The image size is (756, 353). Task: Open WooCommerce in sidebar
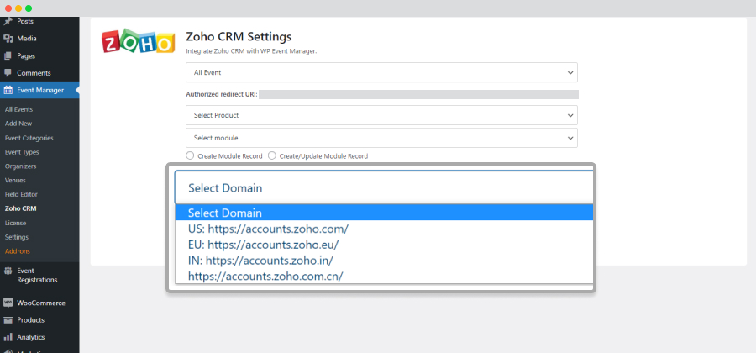pos(39,303)
